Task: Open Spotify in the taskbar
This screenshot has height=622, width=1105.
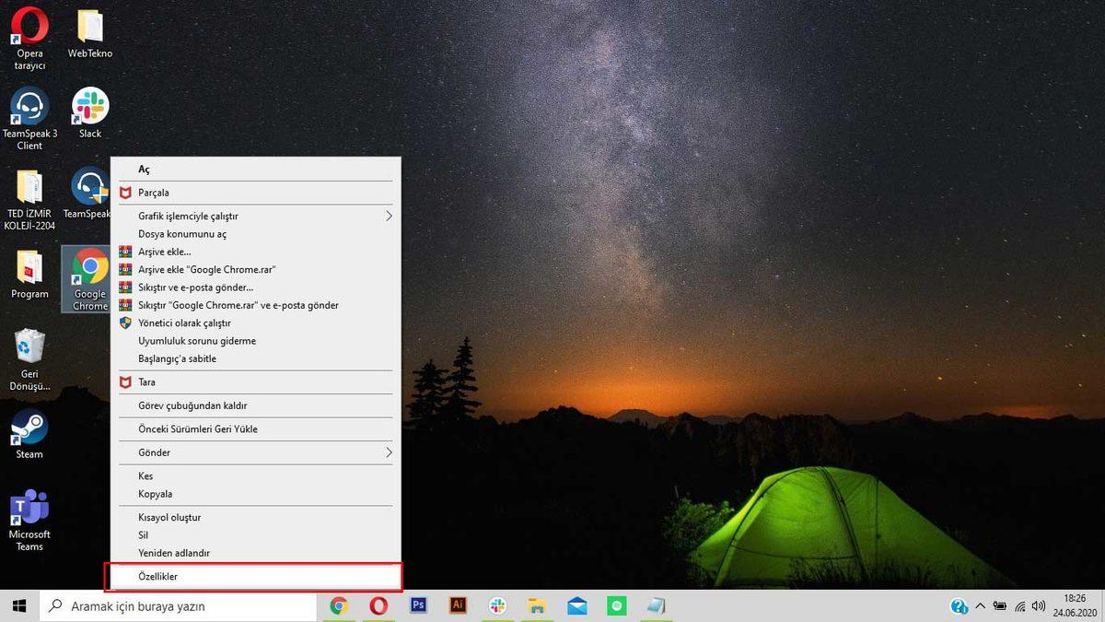Action: click(x=616, y=605)
